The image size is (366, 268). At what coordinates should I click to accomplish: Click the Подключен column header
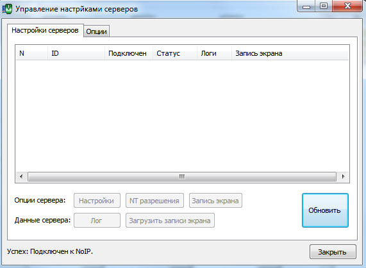click(129, 53)
